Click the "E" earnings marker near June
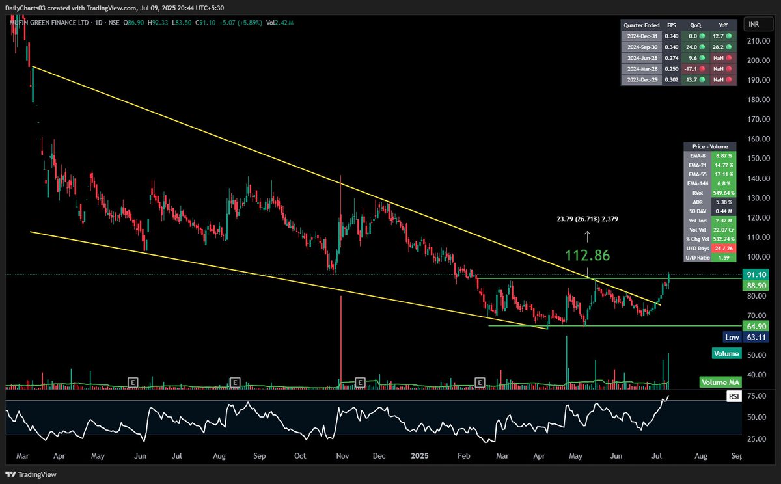The width and height of the screenshot is (781, 484). (134, 383)
